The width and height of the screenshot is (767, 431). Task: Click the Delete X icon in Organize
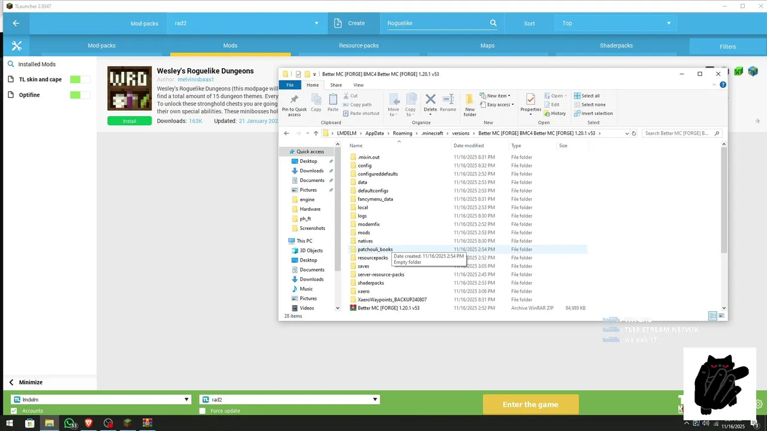tap(430, 102)
